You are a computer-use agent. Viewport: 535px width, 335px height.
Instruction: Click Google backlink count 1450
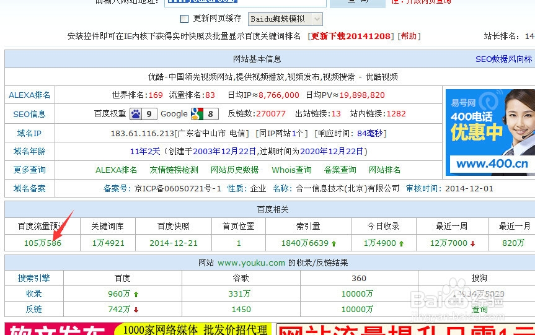(241, 309)
